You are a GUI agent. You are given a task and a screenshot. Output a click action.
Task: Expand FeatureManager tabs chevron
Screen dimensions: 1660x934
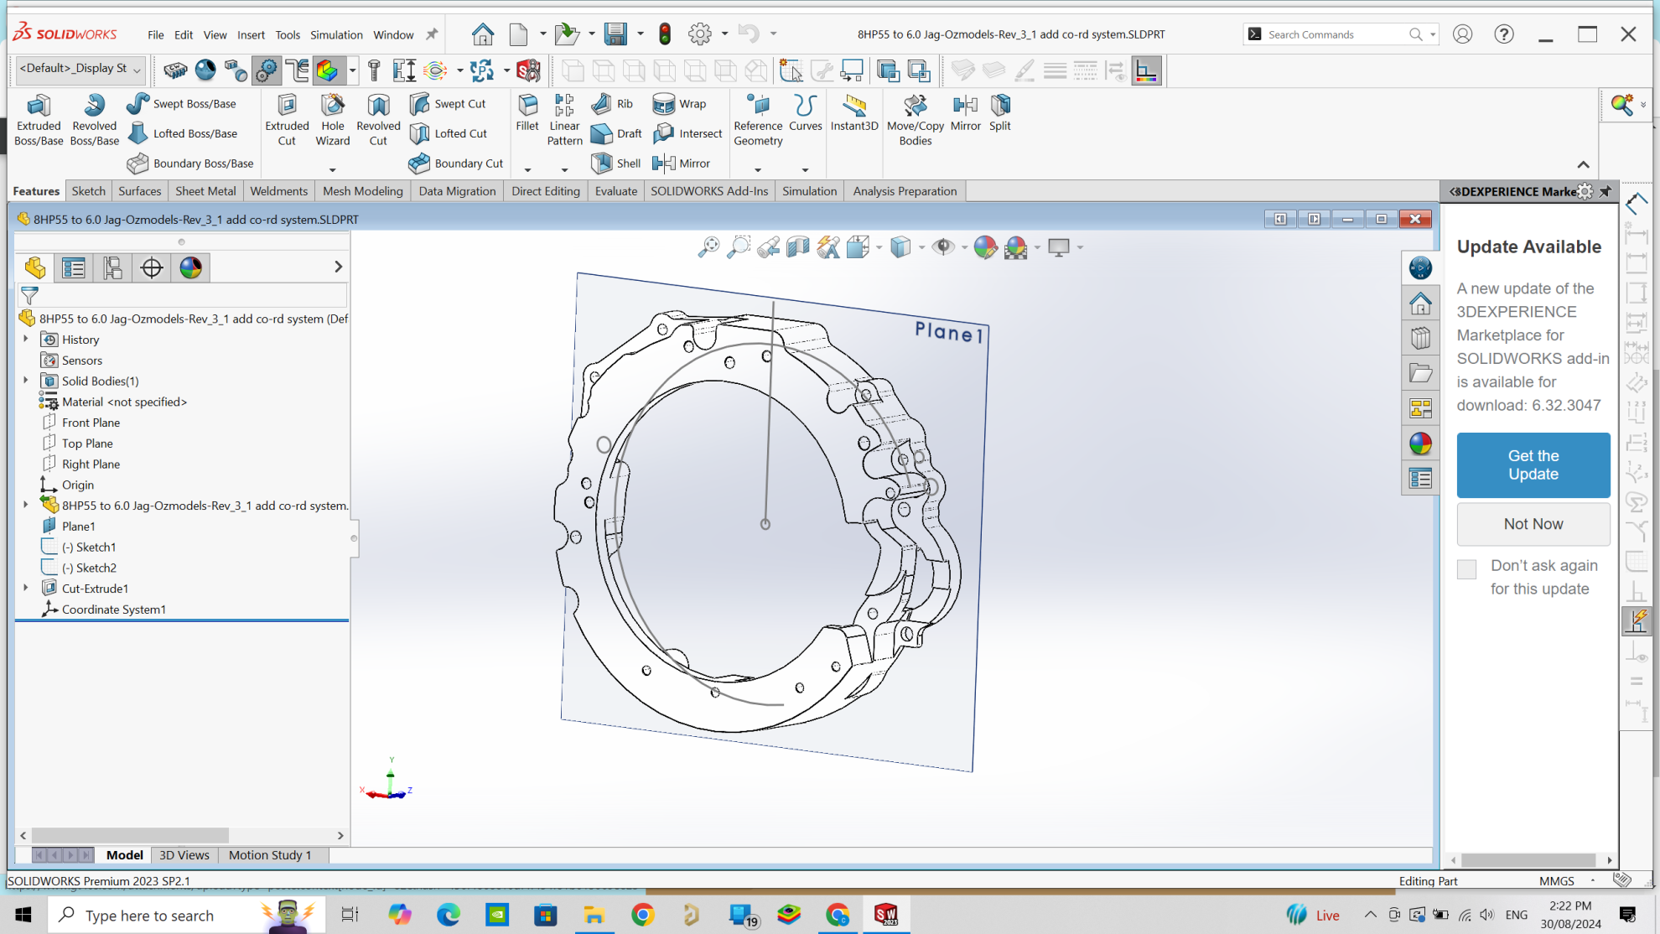(338, 267)
